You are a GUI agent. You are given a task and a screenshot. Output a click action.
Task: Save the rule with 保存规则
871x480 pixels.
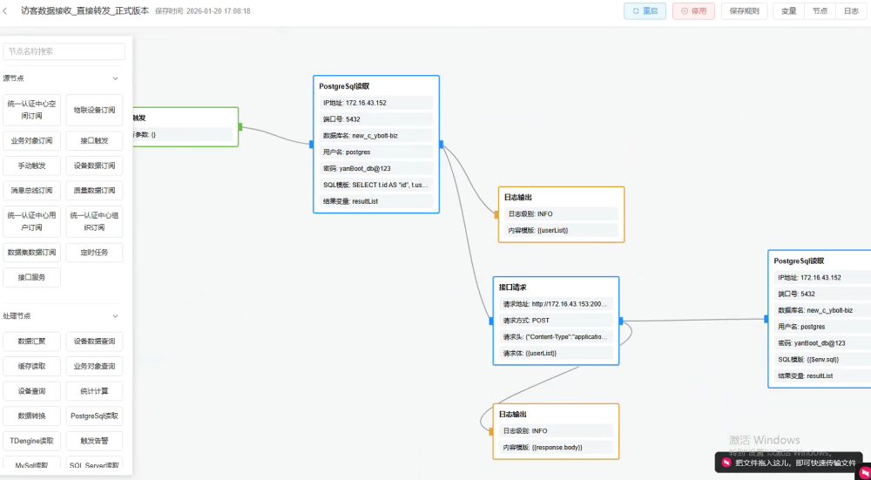pyautogui.click(x=744, y=11)
